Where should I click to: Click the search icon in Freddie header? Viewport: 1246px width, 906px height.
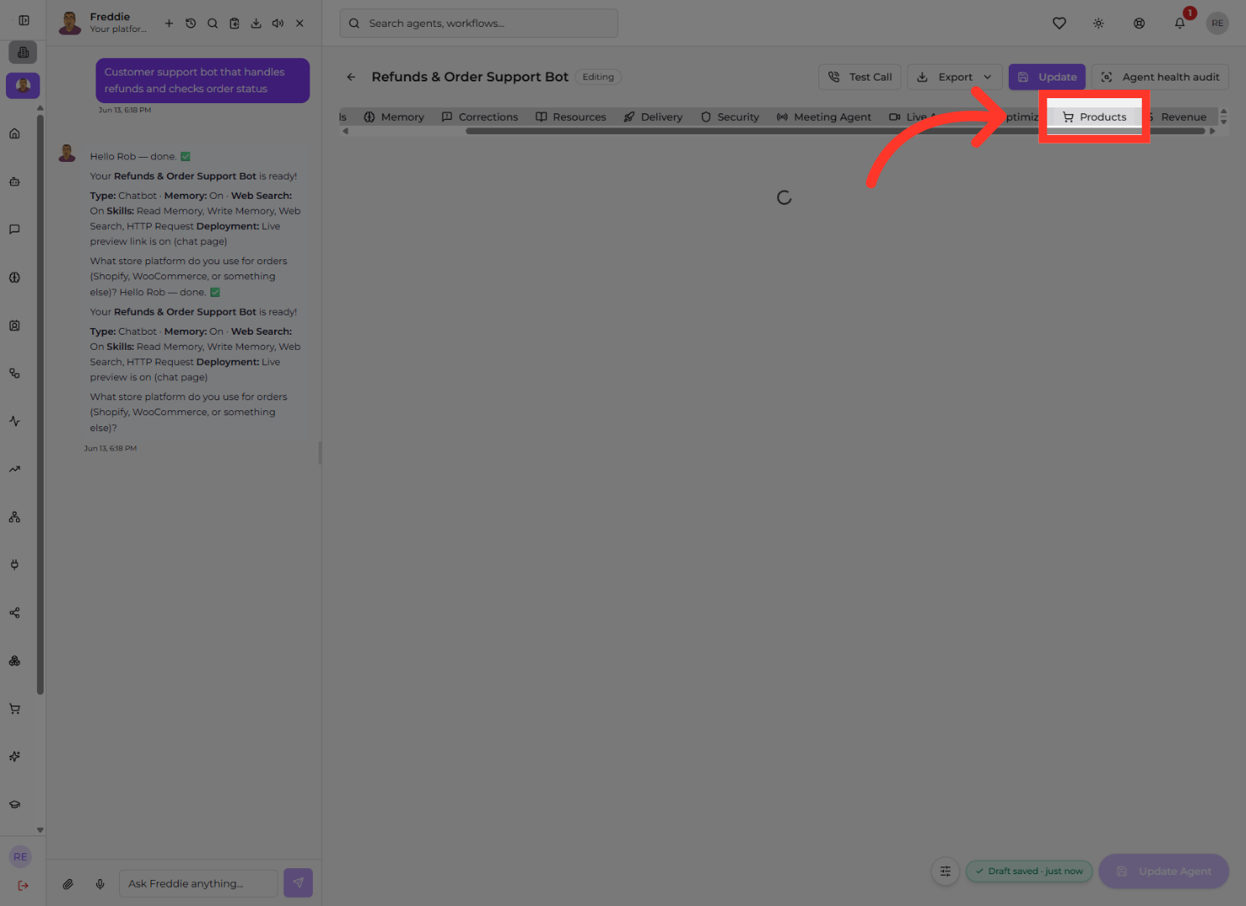click(212, 23)
